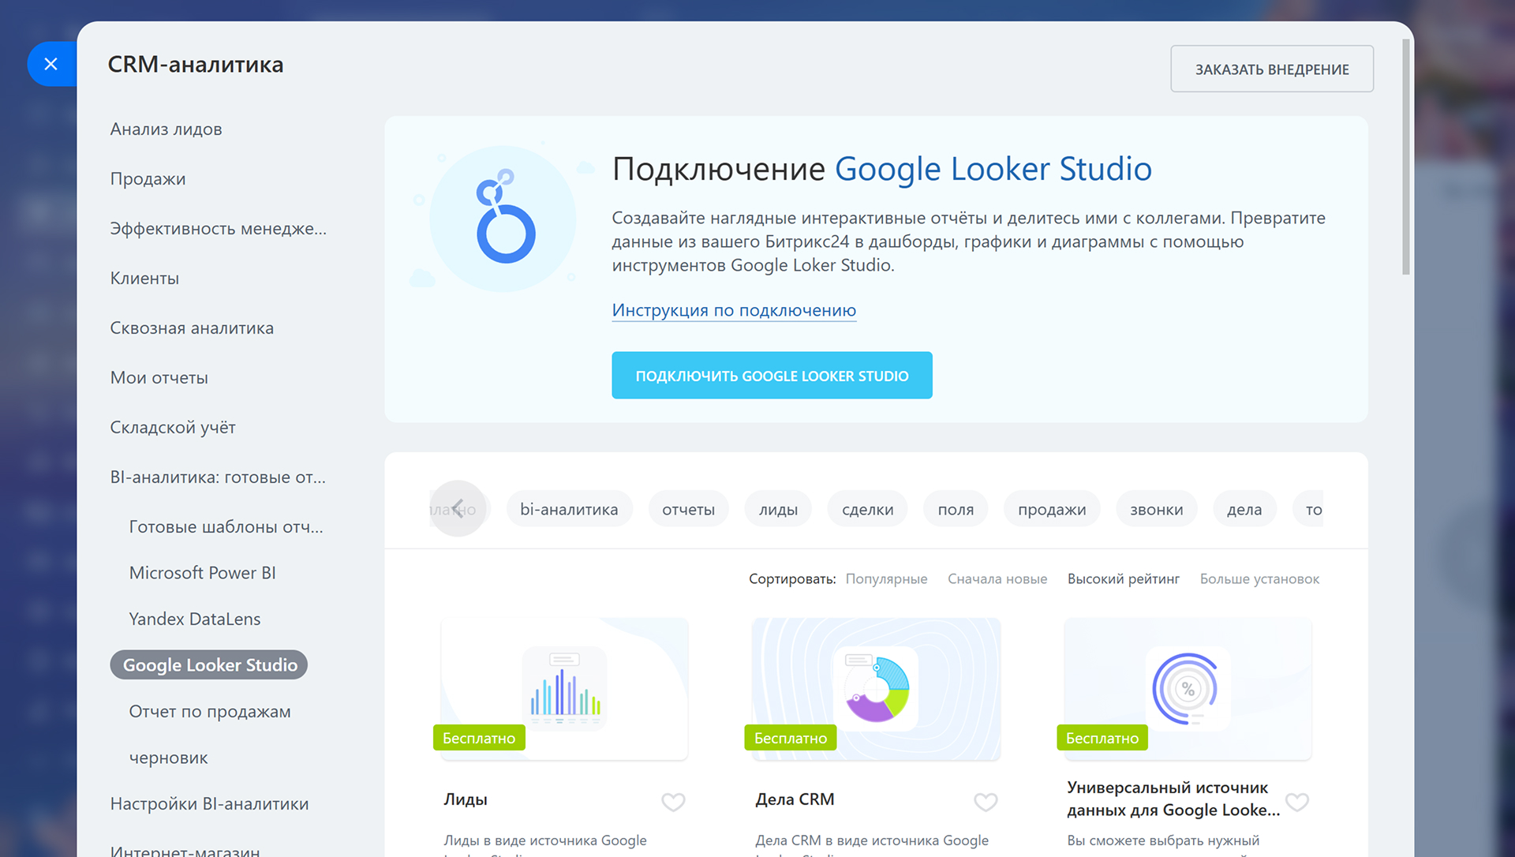Click Бесплатно badge on Дела CRM card
Screen dimensions: 1515x857
click(x=791, y=738)
